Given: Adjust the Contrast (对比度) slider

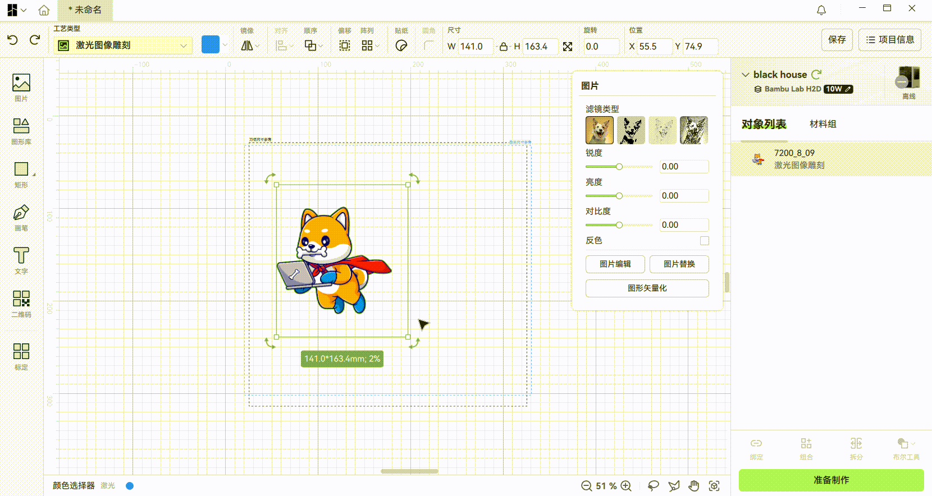Looking at the screenshot, I should 619,225.
